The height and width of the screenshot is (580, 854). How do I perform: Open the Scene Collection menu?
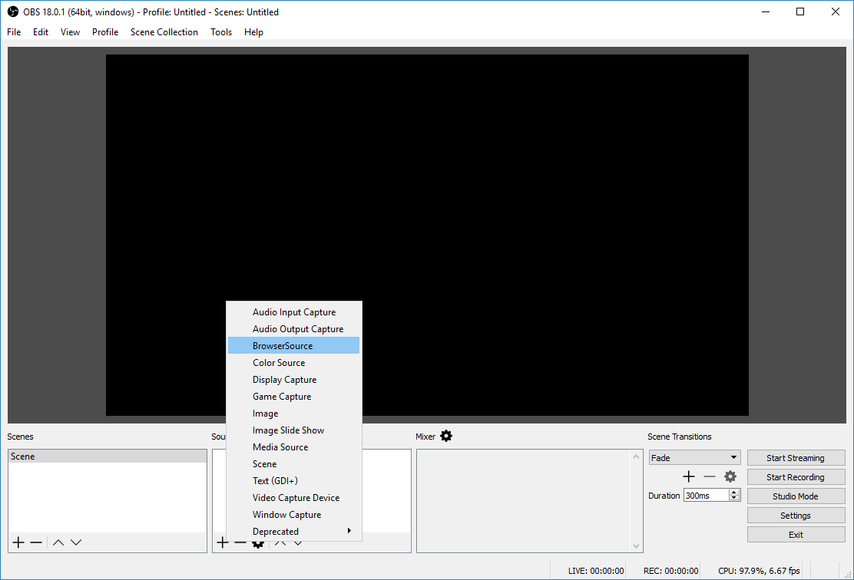coord(164,32)
